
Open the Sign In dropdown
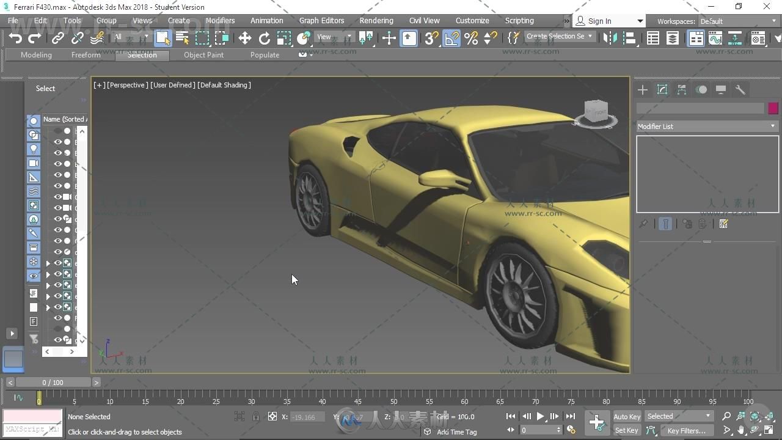click(609, 21)
